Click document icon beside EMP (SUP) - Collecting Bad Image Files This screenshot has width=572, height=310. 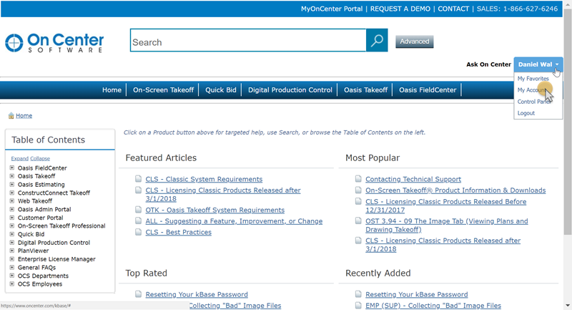point(358,305)
